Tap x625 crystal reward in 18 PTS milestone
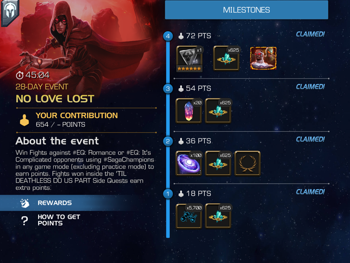 click(x=218, y=216)
